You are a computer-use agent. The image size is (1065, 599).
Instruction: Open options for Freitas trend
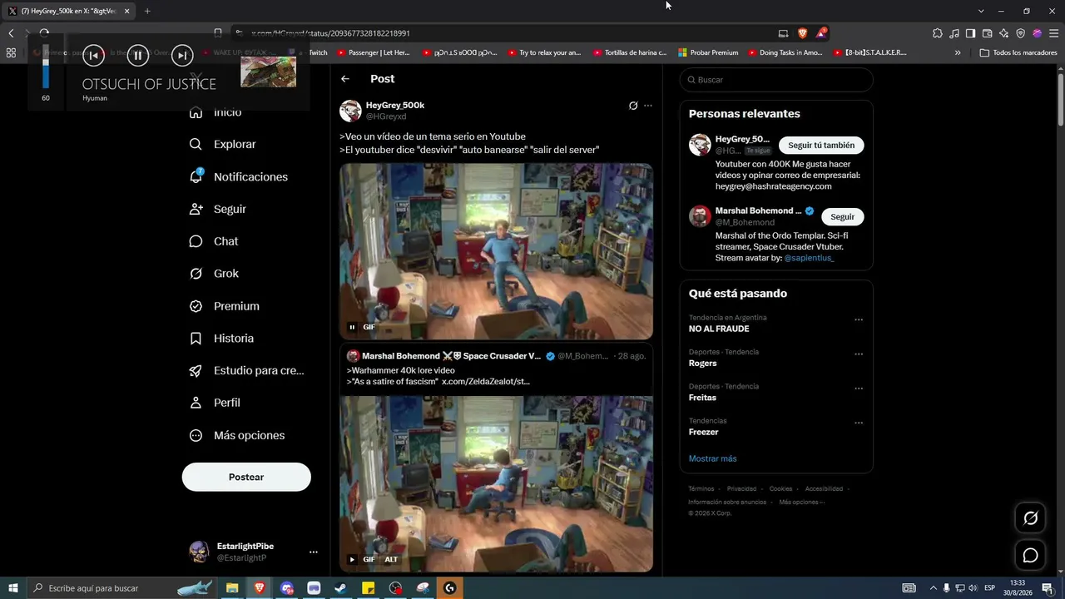pos(859,389)
